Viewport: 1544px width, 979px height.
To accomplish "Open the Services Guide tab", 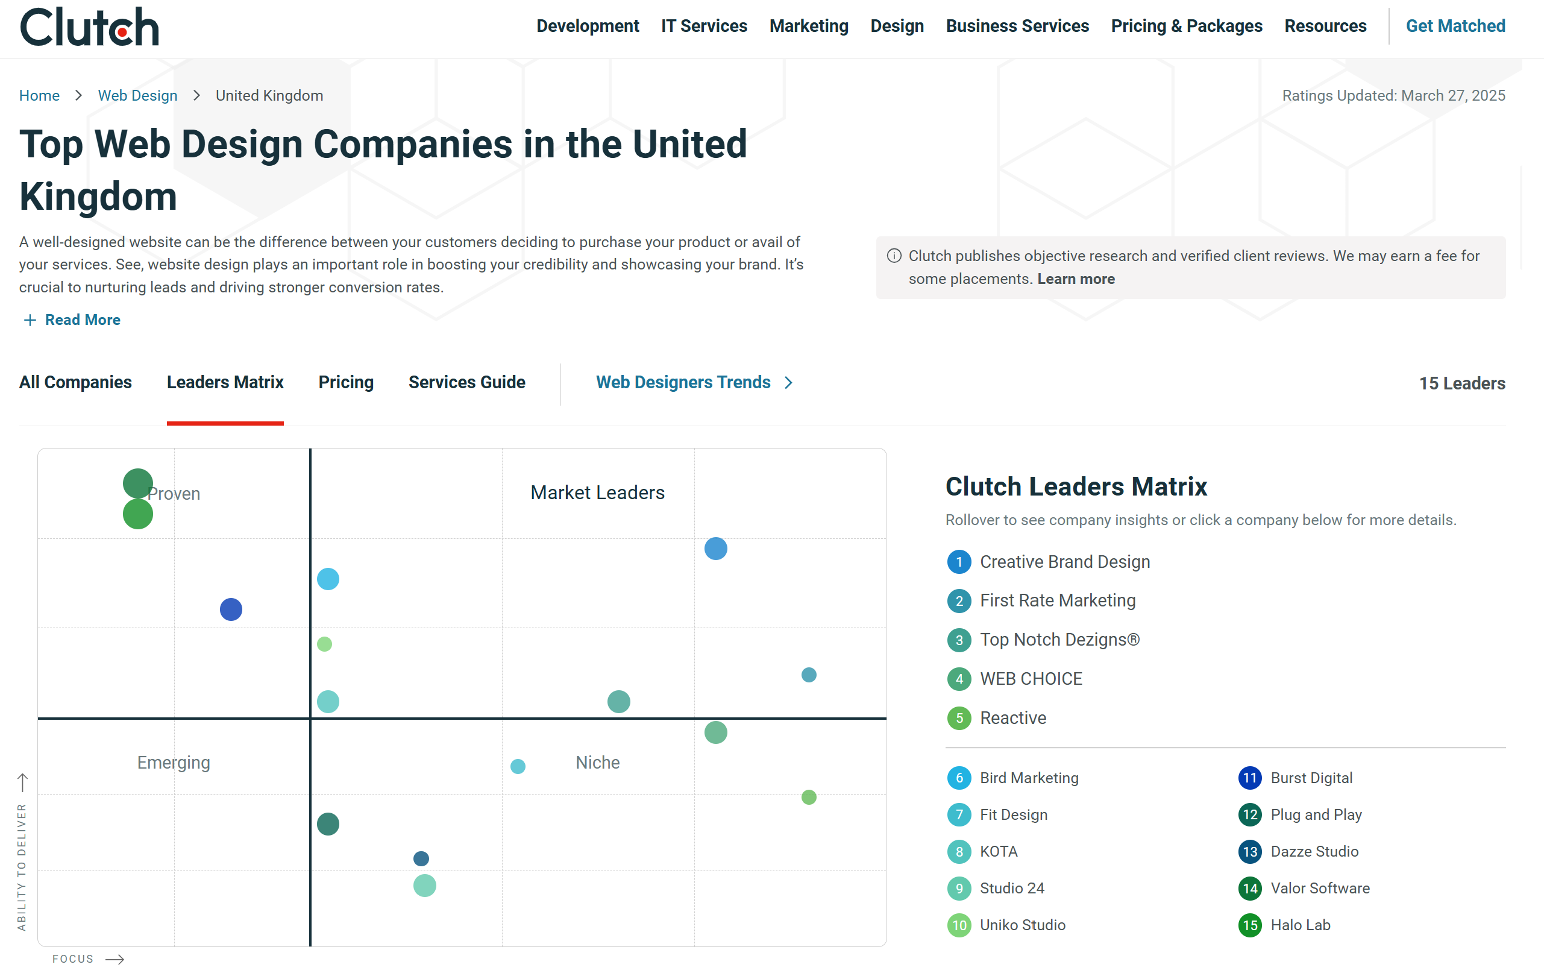I will pyautogui.click(x=467, y=382).
